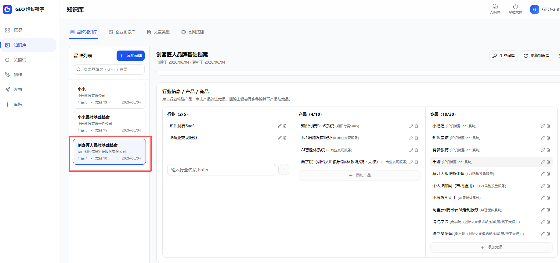Edit the 知识星球 competitor

point(543,138)
